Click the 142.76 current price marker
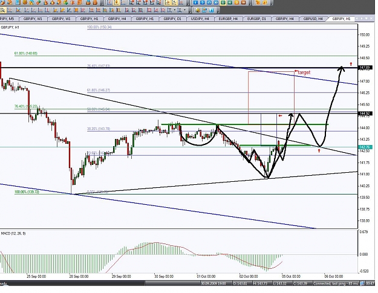378x293 pixels. click(364, 147)
